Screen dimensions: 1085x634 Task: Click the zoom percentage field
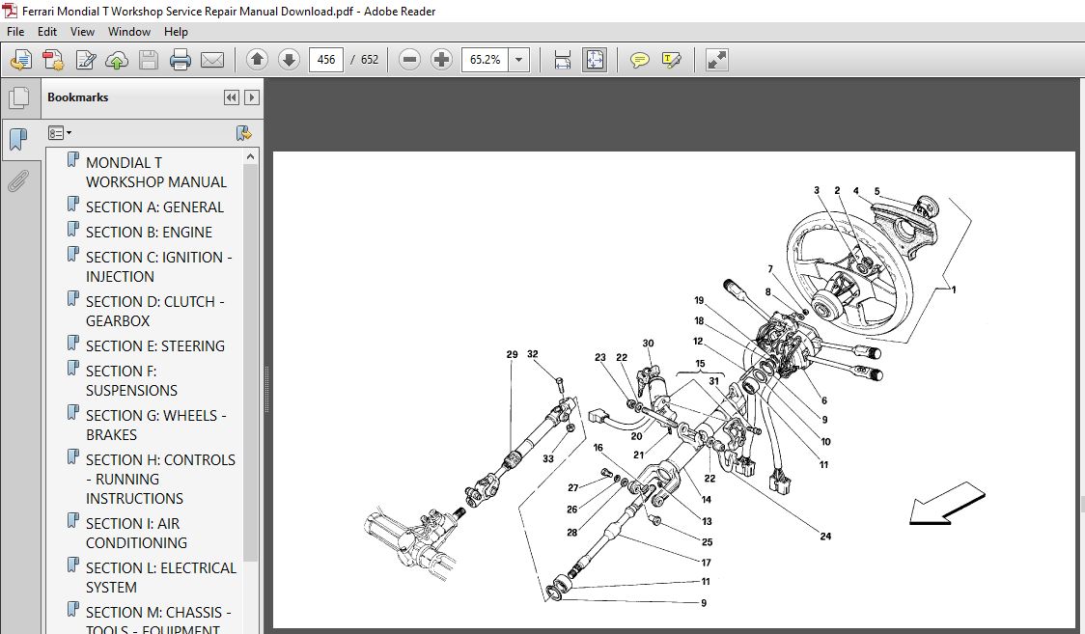486,60
